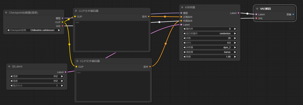303x105 pixels.
Task: Collapse the 空Latent node via its title dot
Action: 9,66
